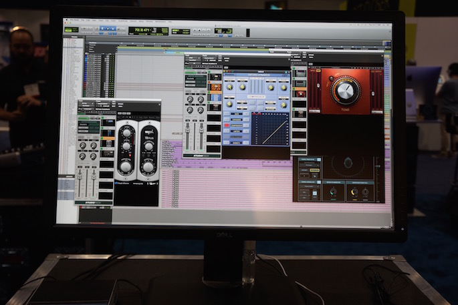Open Track selector dropdown in SPL plugin window header
The width and height of the screenshot is (458, 305).
[x=86, y=103]
